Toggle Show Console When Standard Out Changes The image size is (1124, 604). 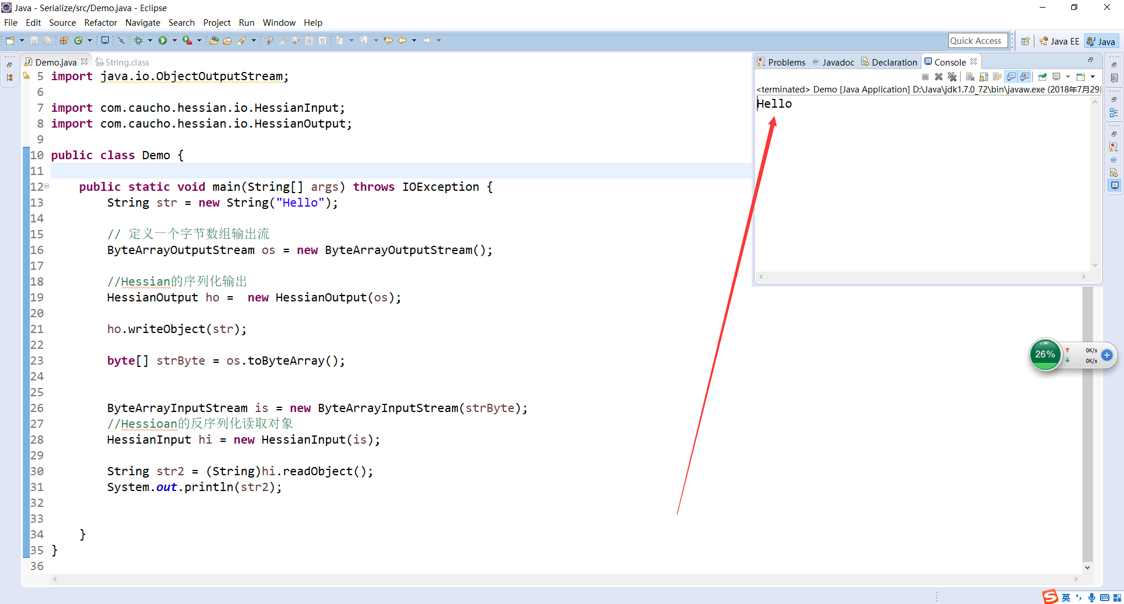[x=1011, y=77]
